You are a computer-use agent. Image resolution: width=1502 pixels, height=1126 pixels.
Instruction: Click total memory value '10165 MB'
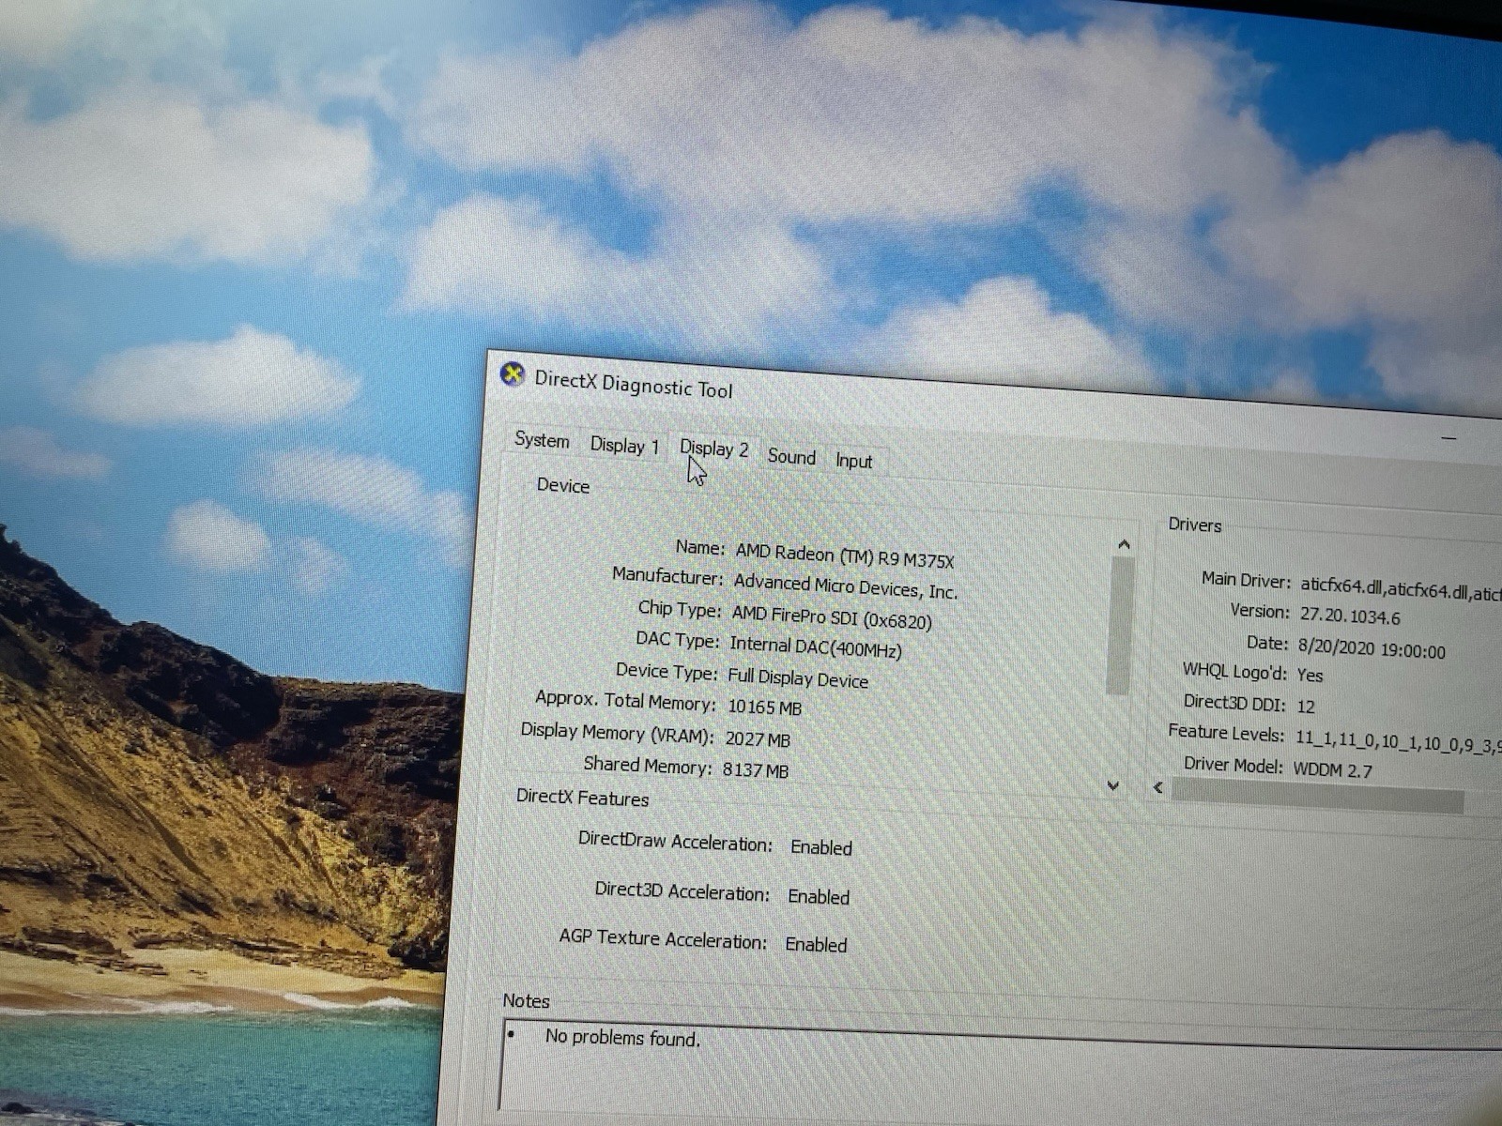tap(764, 707)
